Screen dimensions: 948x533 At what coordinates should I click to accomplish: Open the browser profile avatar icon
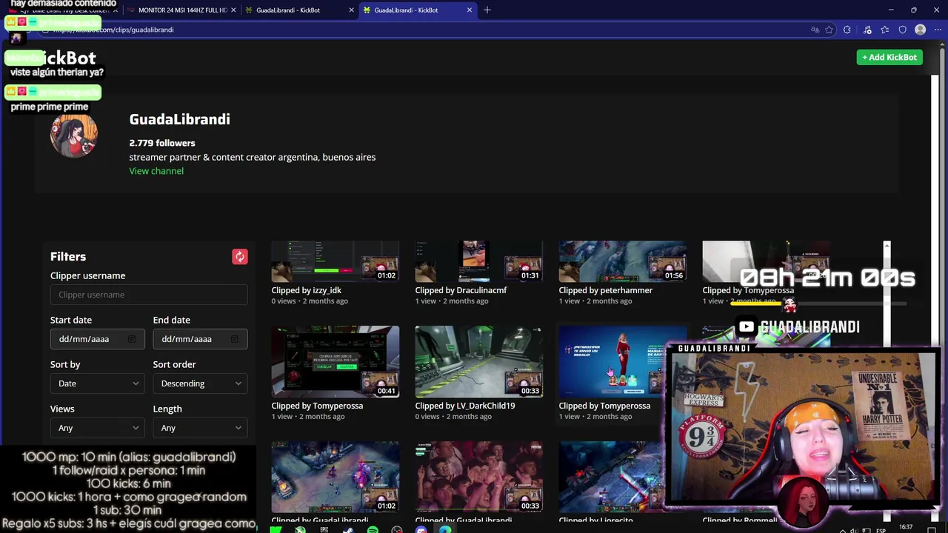click(920, 30)
